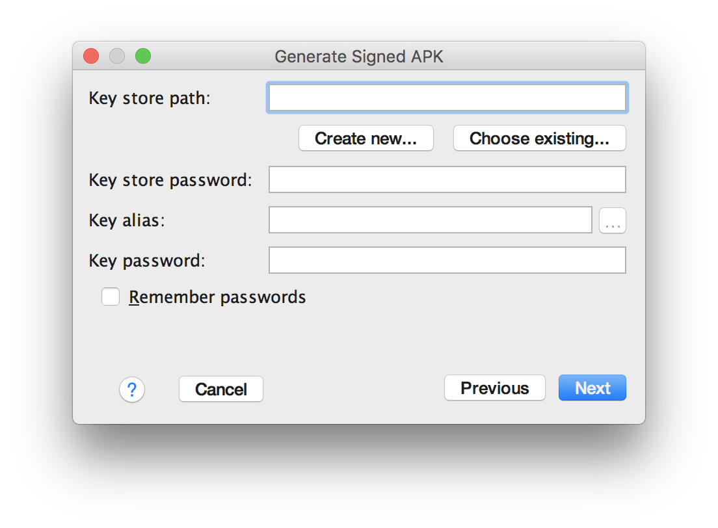Enable the Remember passwords checkbox

[x=111, y=297]
